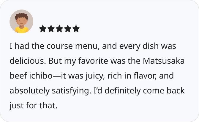
Task: Click the closing line "just for that."
Action: click(33, 106)
